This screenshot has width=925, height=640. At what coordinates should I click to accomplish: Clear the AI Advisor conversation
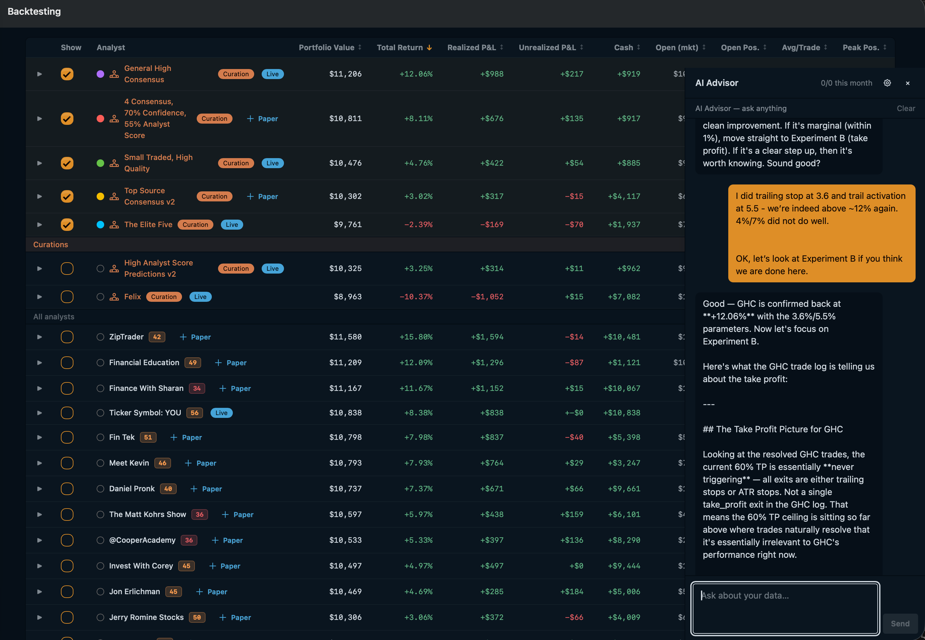(x=905, y=109)
